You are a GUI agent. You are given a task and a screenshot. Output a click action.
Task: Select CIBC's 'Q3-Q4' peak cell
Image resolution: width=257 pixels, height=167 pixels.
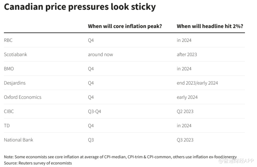tap(95, 111)
